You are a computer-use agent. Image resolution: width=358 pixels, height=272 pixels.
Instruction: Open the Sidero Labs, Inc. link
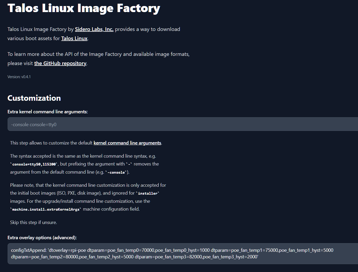coord(94,29)
